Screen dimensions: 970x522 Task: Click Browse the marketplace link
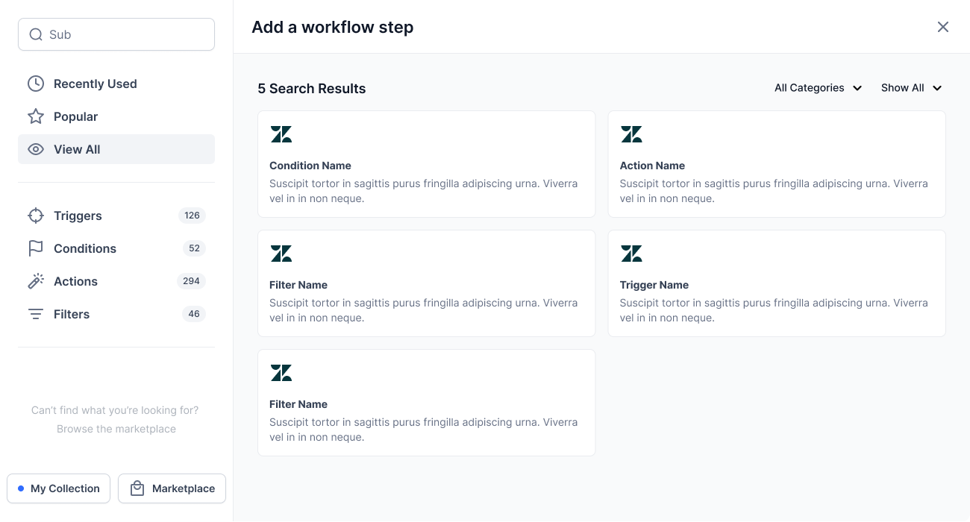point(116,429)
